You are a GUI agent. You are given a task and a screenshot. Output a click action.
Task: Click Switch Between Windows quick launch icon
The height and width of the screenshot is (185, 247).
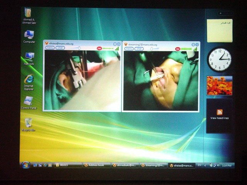tap(40, 165)
